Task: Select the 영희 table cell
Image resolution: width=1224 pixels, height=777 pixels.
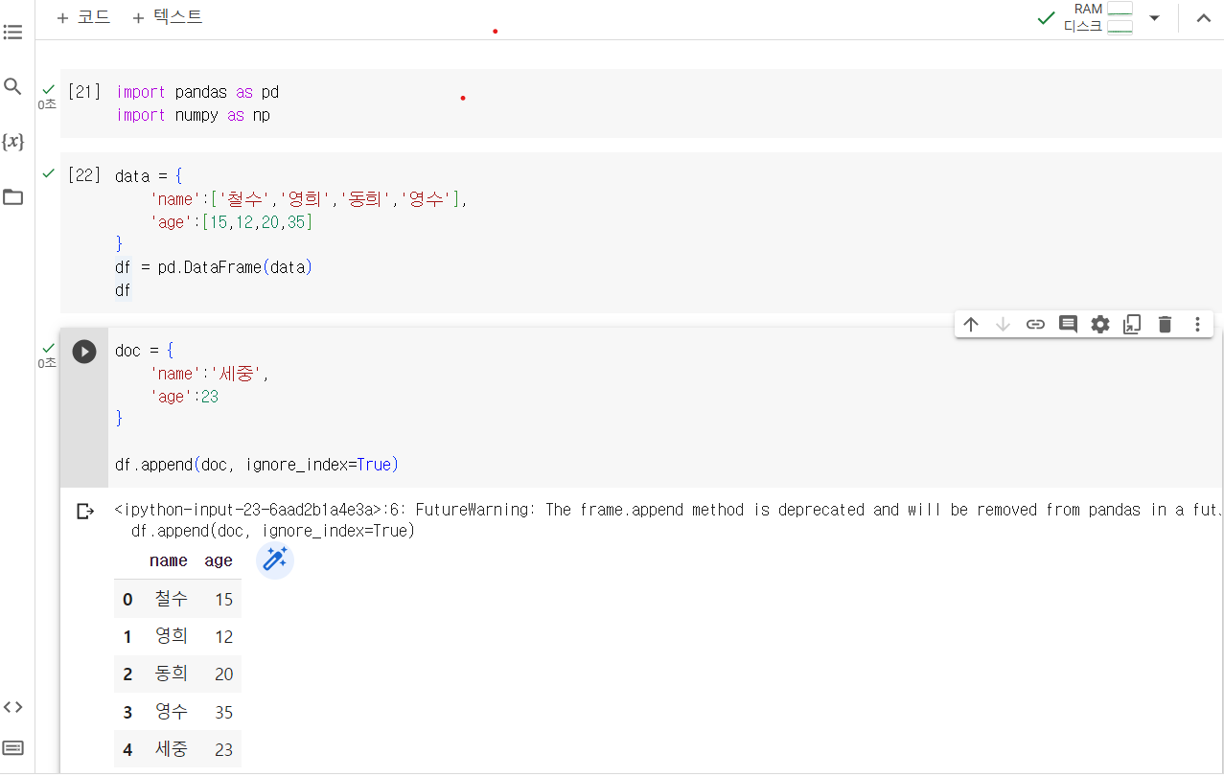Action: click(x=172, y=636)
